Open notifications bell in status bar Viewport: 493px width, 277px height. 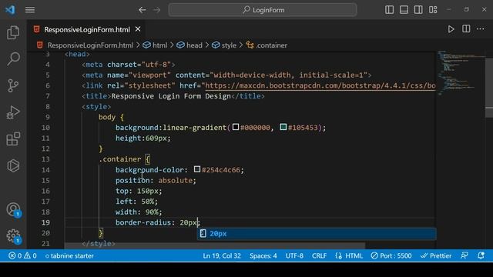pos(481,255)
